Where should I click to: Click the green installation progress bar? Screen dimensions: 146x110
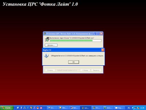point(76,41)
